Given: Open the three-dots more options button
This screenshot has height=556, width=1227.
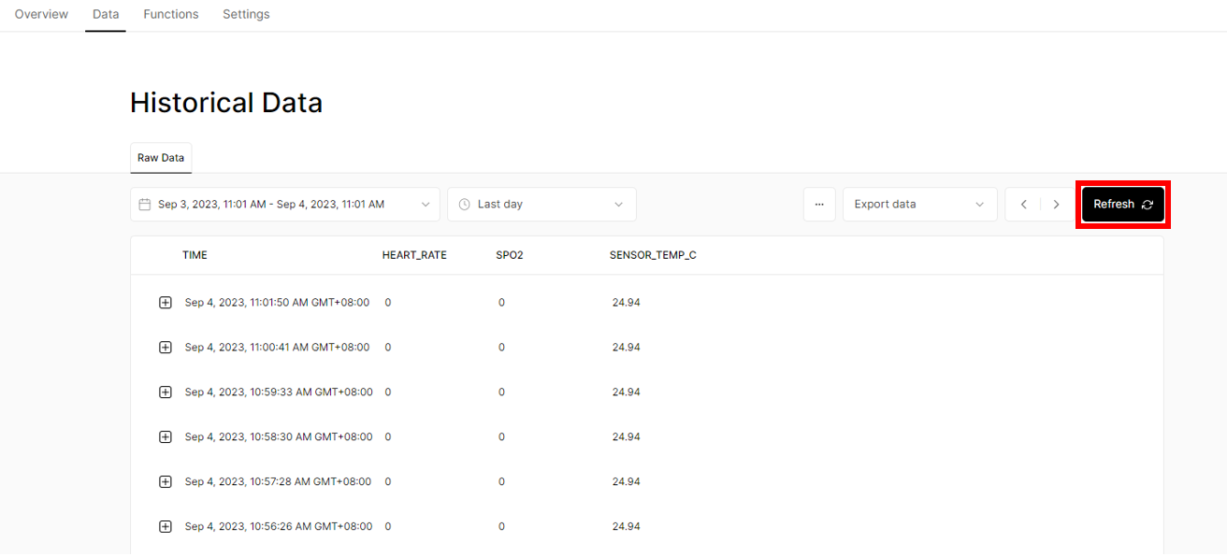Looking at the screenshot, I should [x=819, y=204].
